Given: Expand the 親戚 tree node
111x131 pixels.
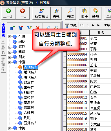Looking at the screenshot, I should coord(10,52).
